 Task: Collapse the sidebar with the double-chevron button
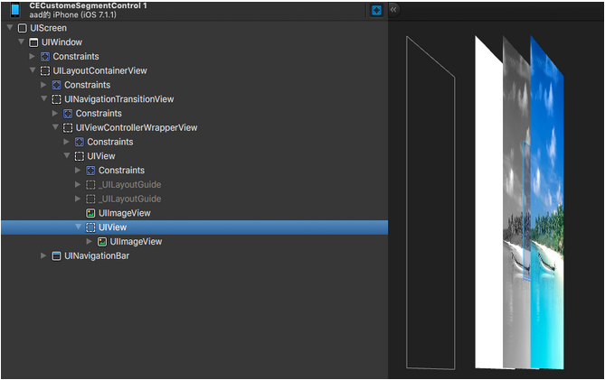[394, 9]
